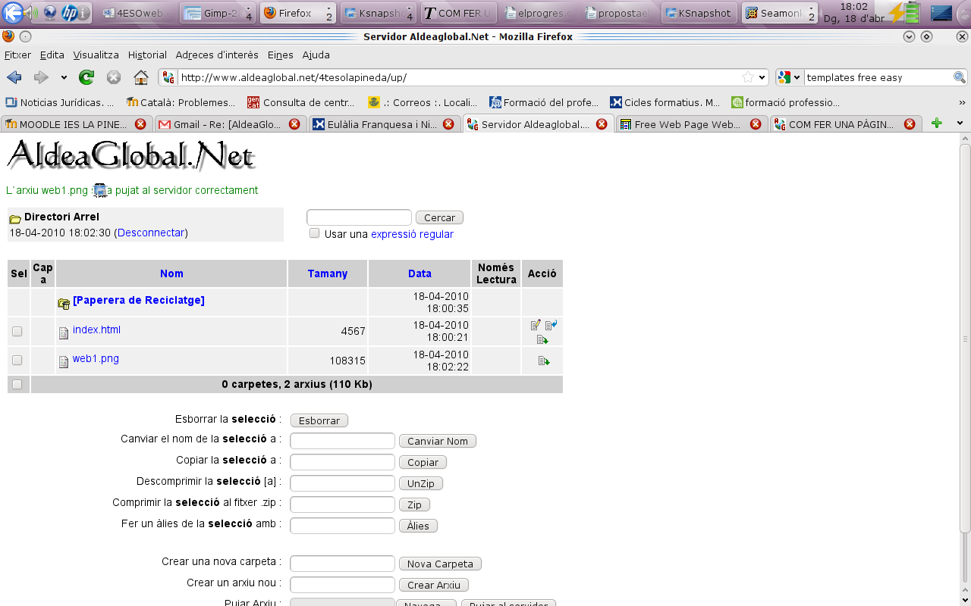Switch to KSnapshot window in the taskbar
This screenshot has height=606, width=971.
tap(699, 13)
